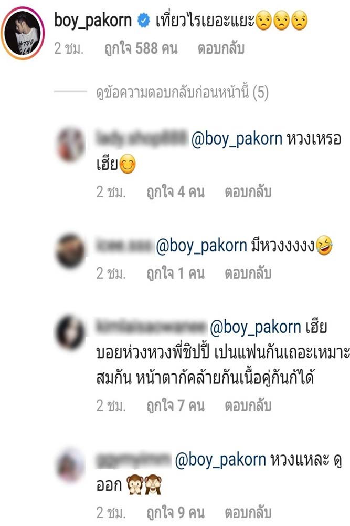
Task: Click ตอบกลับ under boy_pakorn's comment
Action: (221, 48)
